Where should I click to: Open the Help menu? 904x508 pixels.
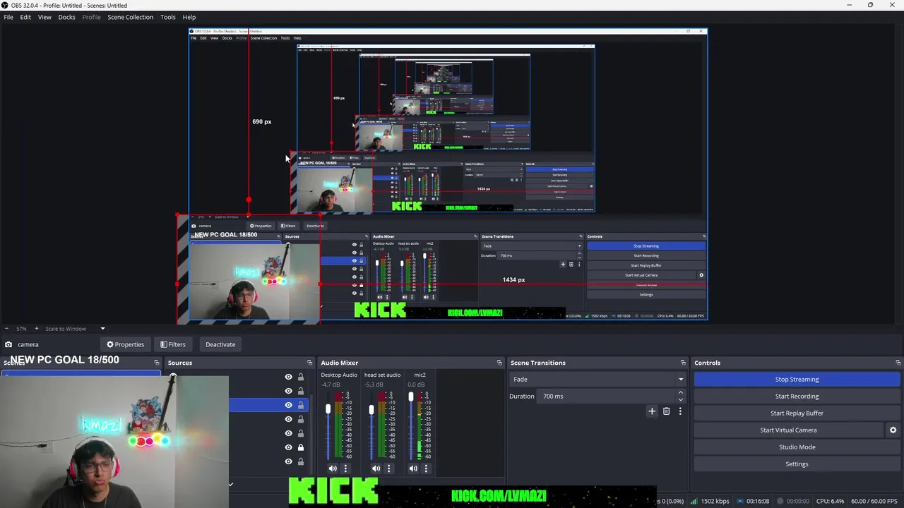(189, 17)
